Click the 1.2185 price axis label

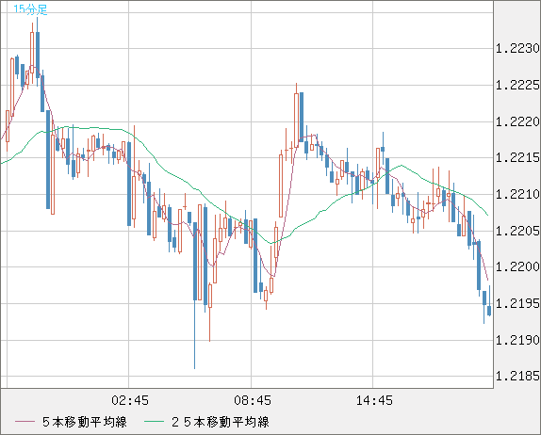click(x=517, y=376)
